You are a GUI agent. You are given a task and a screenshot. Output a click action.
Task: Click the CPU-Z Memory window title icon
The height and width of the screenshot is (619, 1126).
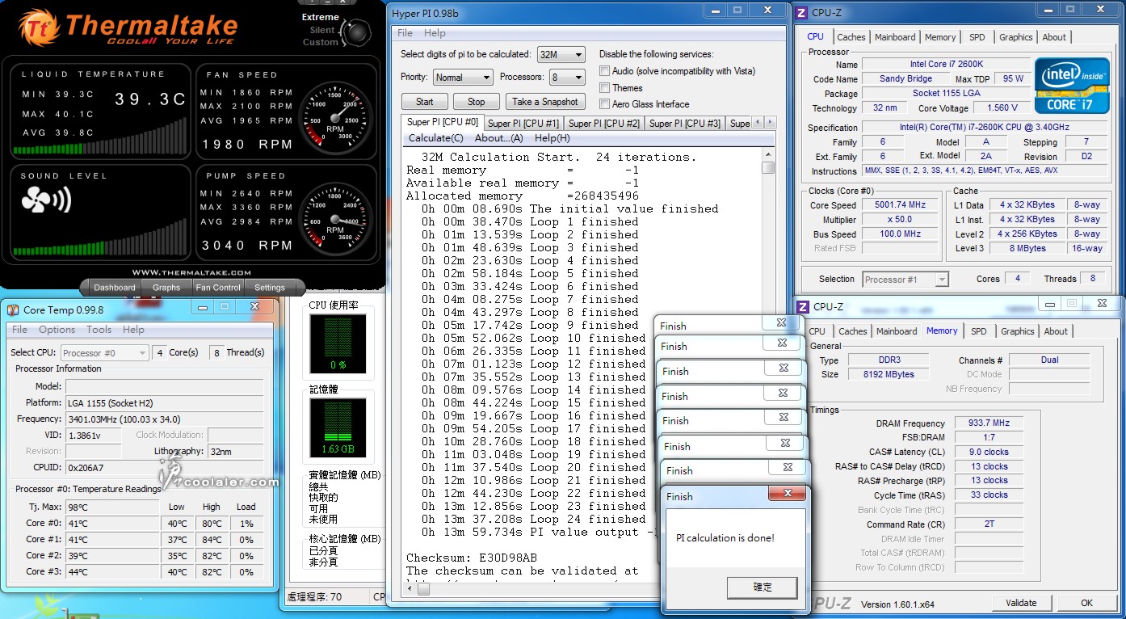click(x=803, y=306)
